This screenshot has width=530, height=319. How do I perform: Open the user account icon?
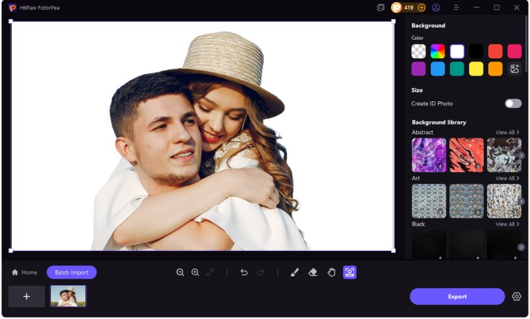coord(436,7)
